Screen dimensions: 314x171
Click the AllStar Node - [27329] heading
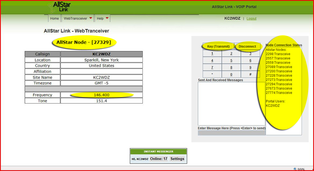point(84,42)
